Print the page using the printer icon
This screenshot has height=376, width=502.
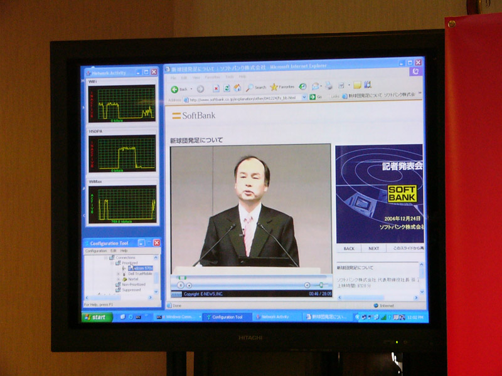(x=329, y=85)
